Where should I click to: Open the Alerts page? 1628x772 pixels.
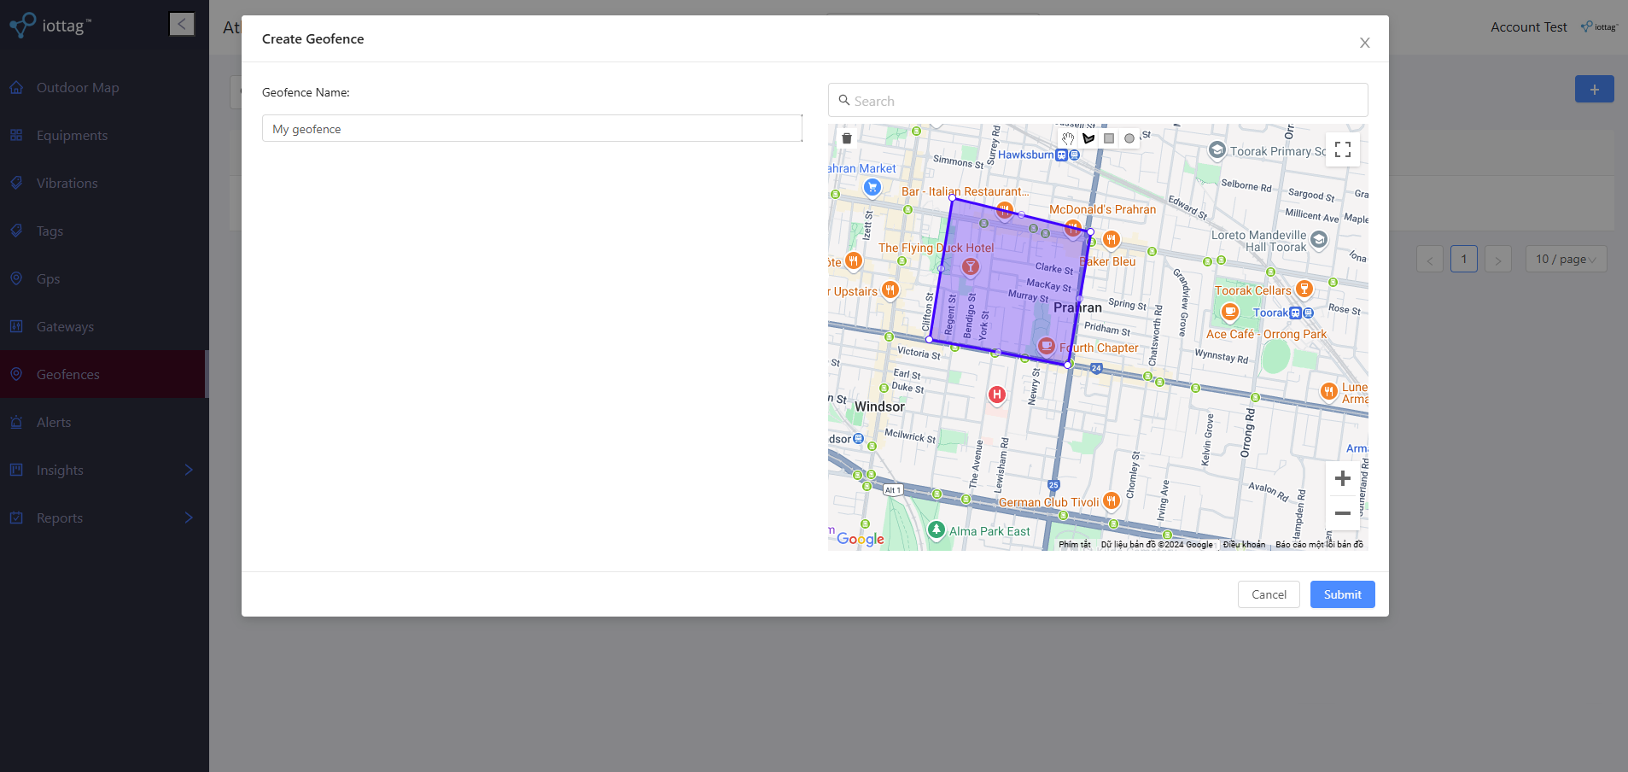coord(104,423)
